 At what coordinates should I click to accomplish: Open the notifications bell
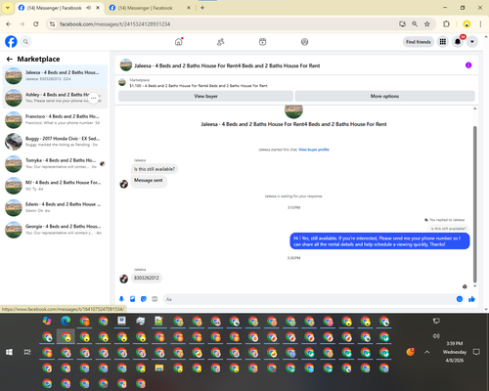coord(458,42)
